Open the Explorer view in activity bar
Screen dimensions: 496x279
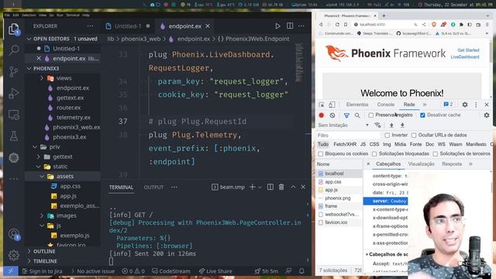click(14, 29)
